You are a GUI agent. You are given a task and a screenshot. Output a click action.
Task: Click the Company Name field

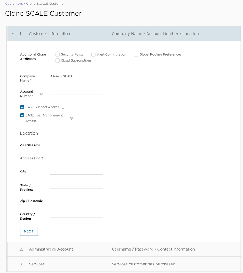click(x=76, y=76)
